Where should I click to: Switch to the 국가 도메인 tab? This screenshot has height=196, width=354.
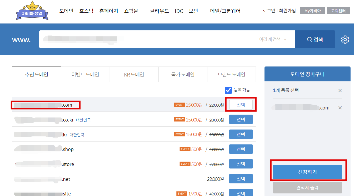point(183,74)
